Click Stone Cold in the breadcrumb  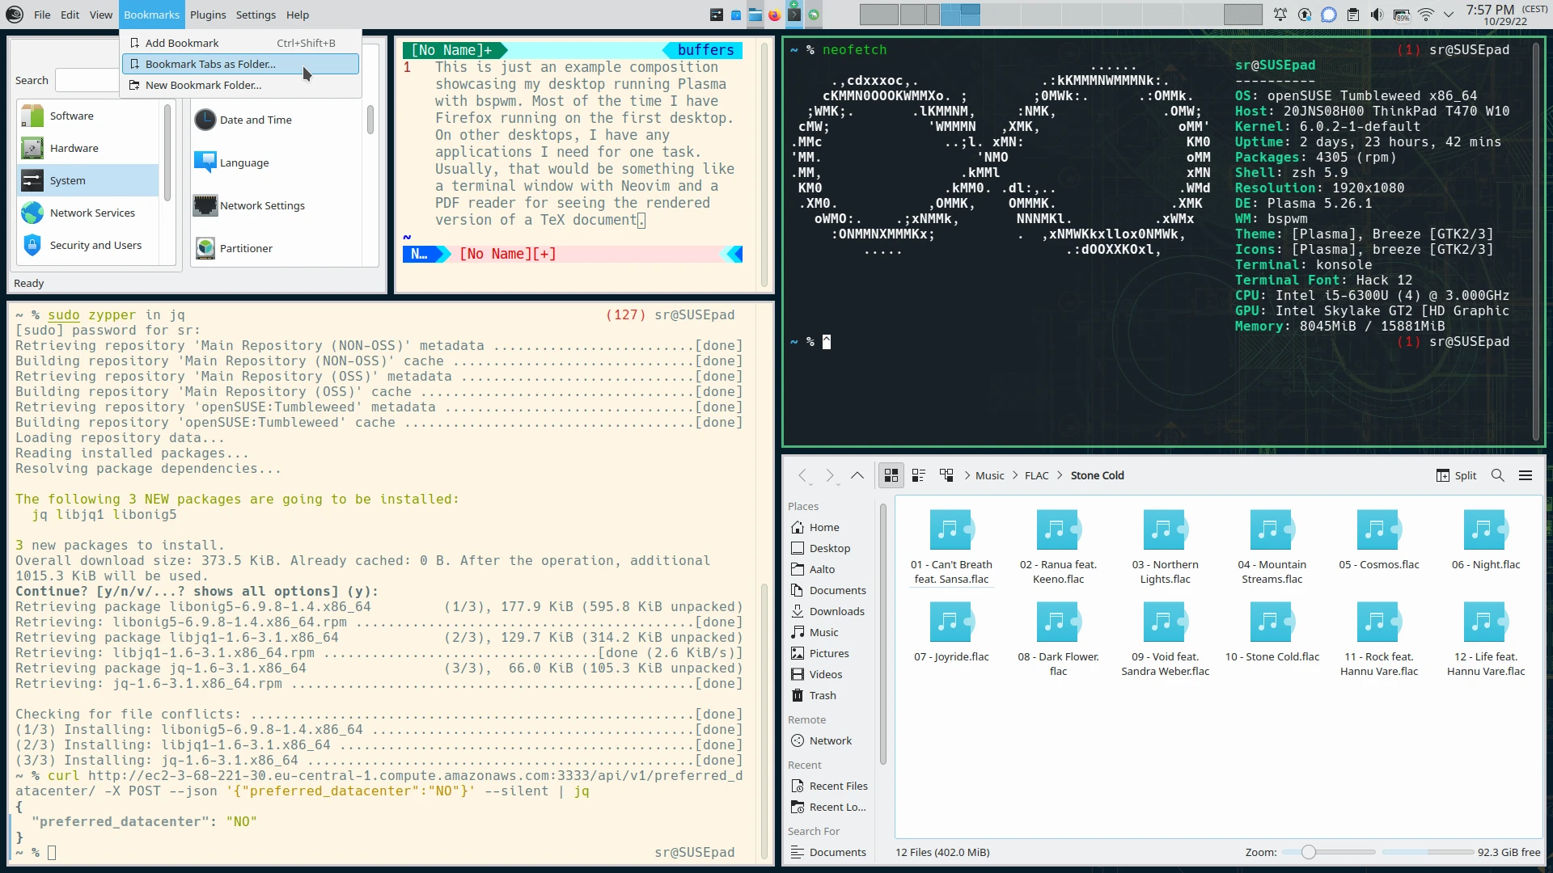click(x=1097, y=475)
